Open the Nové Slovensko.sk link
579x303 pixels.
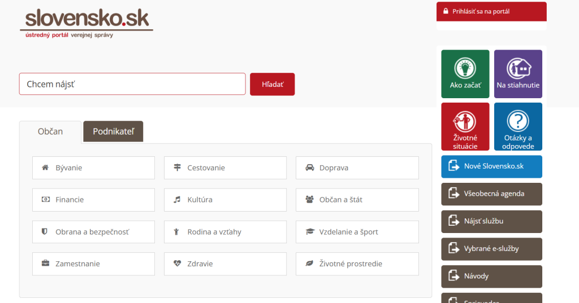coord(491,166)
